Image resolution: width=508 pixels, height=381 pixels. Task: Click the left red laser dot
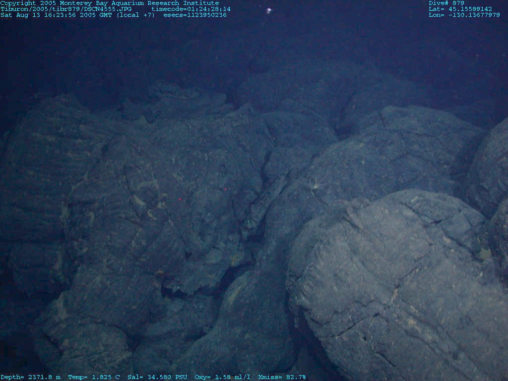coord(180,199)
